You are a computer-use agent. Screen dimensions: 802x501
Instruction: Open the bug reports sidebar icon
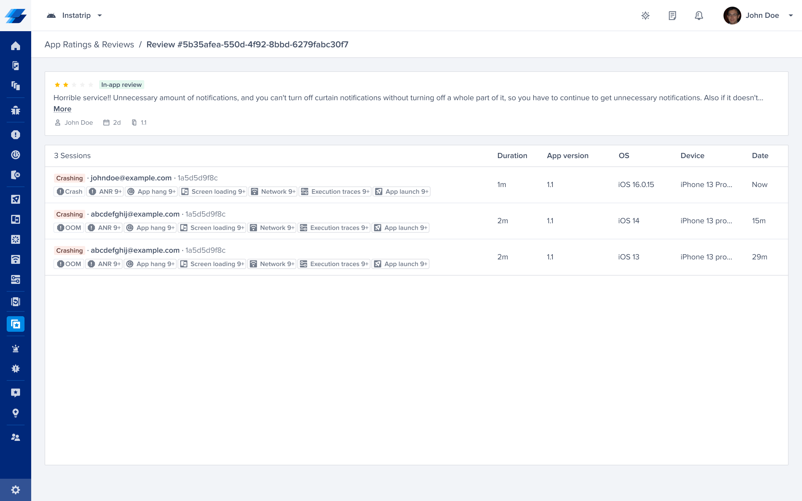(x=16, y=110)
